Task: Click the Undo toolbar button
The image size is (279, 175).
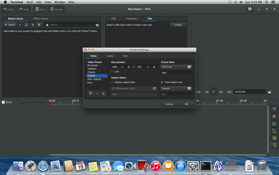Action: click(8, 9)
